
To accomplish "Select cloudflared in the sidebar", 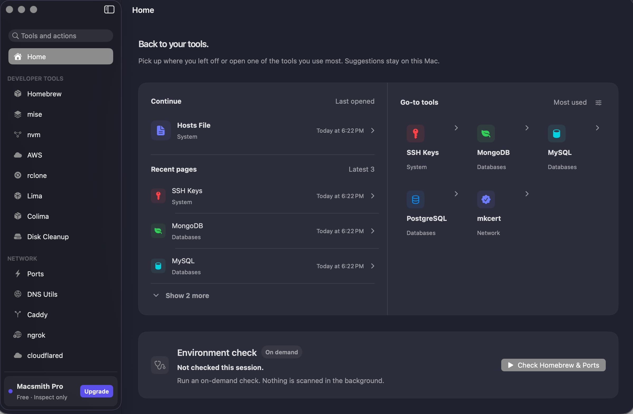I will point(61,356).
